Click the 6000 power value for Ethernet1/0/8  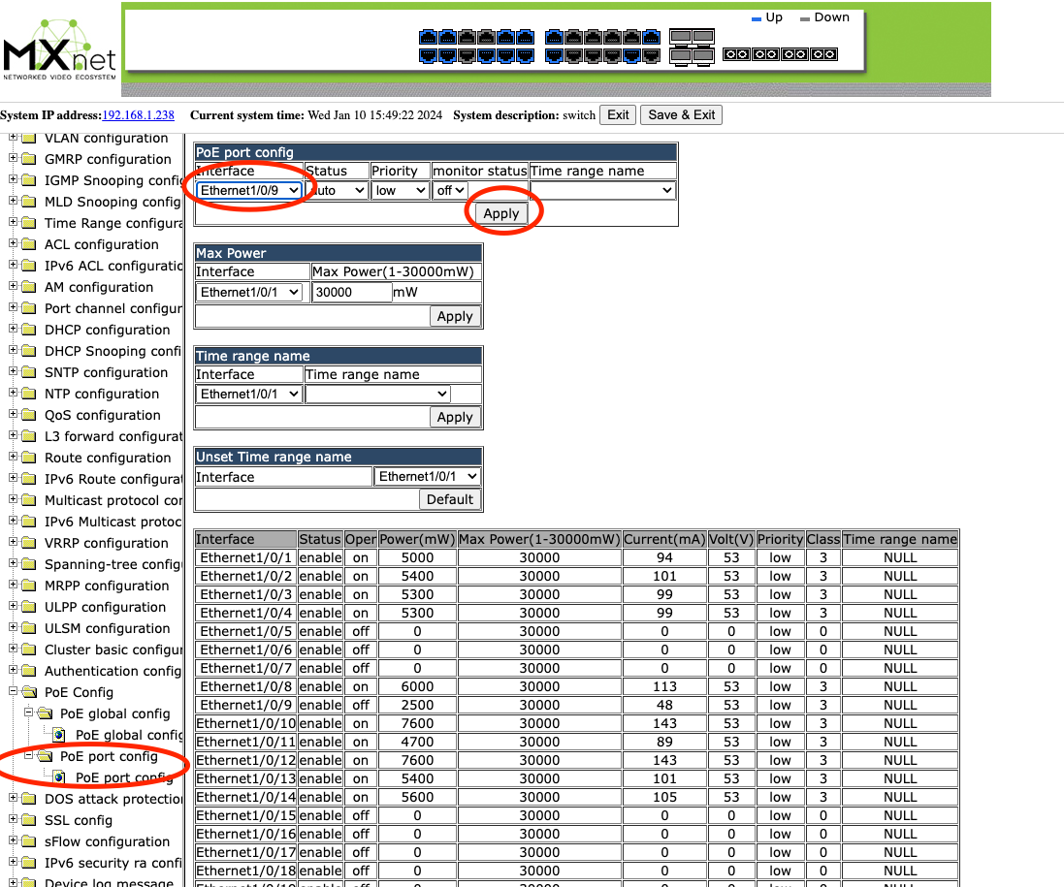tap(417, 686)
